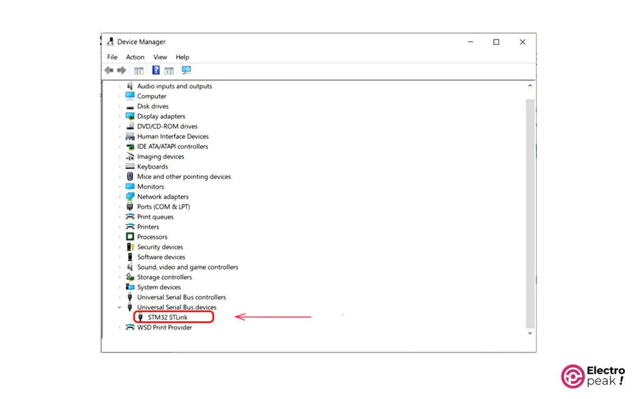Click the Ports (COM & LPT) icon
The image size is (638, 399).
[130, 207]
